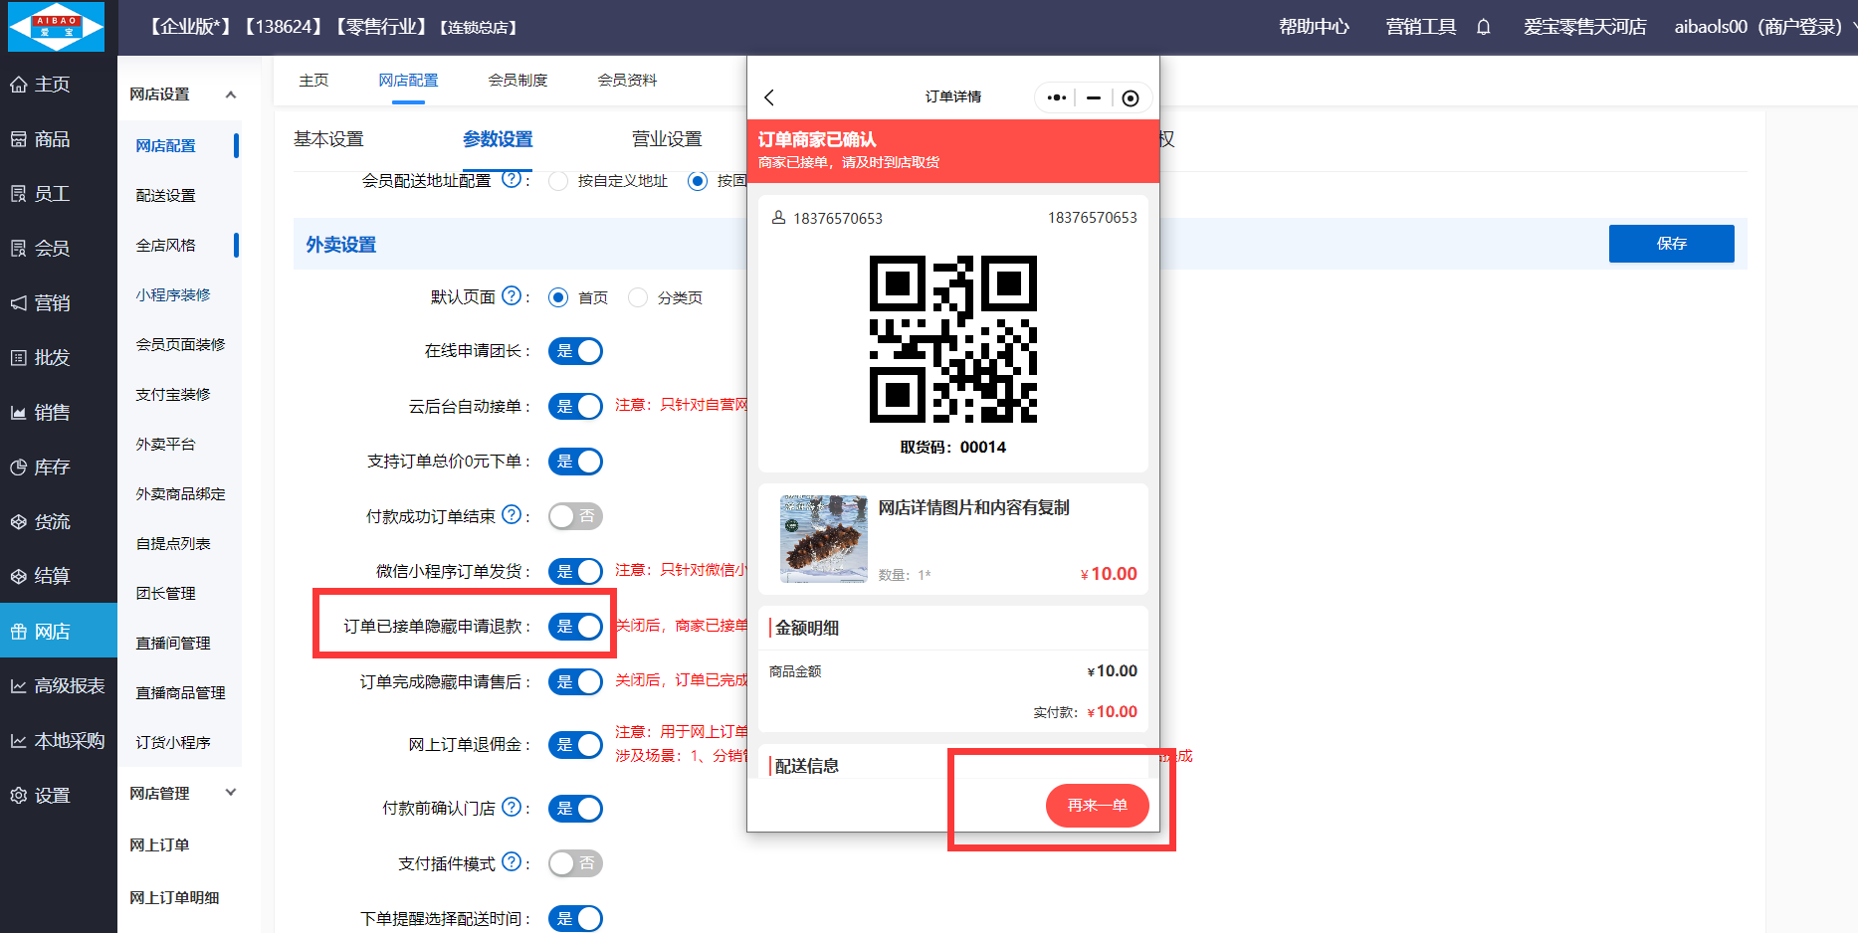This screenshot has width=1858, height=933.
Task: Toggle 支持订单总价0元下单 switch
Action: point(575,462)
